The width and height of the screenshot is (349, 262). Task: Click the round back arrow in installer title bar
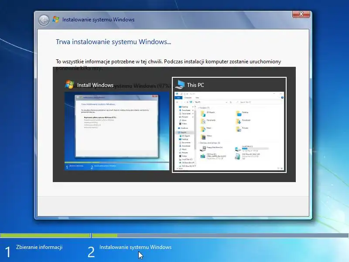point(44,20)
